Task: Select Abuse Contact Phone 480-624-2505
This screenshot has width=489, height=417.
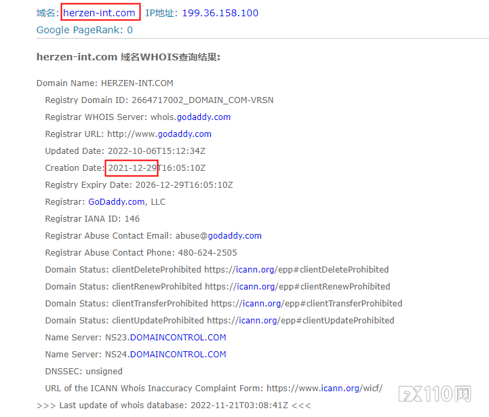Action: [x=208, y=253]
